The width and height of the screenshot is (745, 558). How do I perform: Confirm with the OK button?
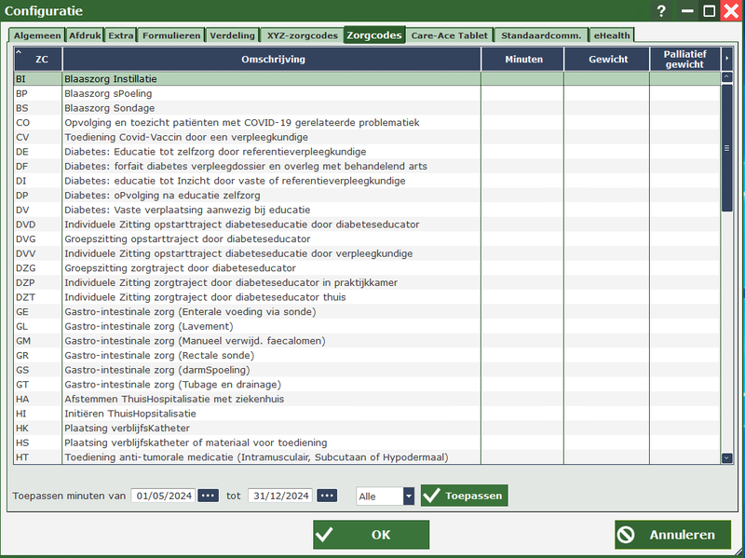click(x=371, y=535)
